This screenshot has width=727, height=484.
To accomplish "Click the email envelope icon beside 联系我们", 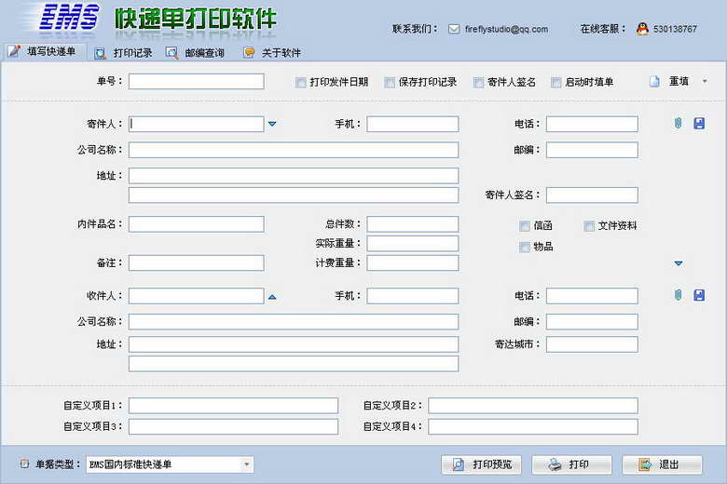I will [454, 29].
